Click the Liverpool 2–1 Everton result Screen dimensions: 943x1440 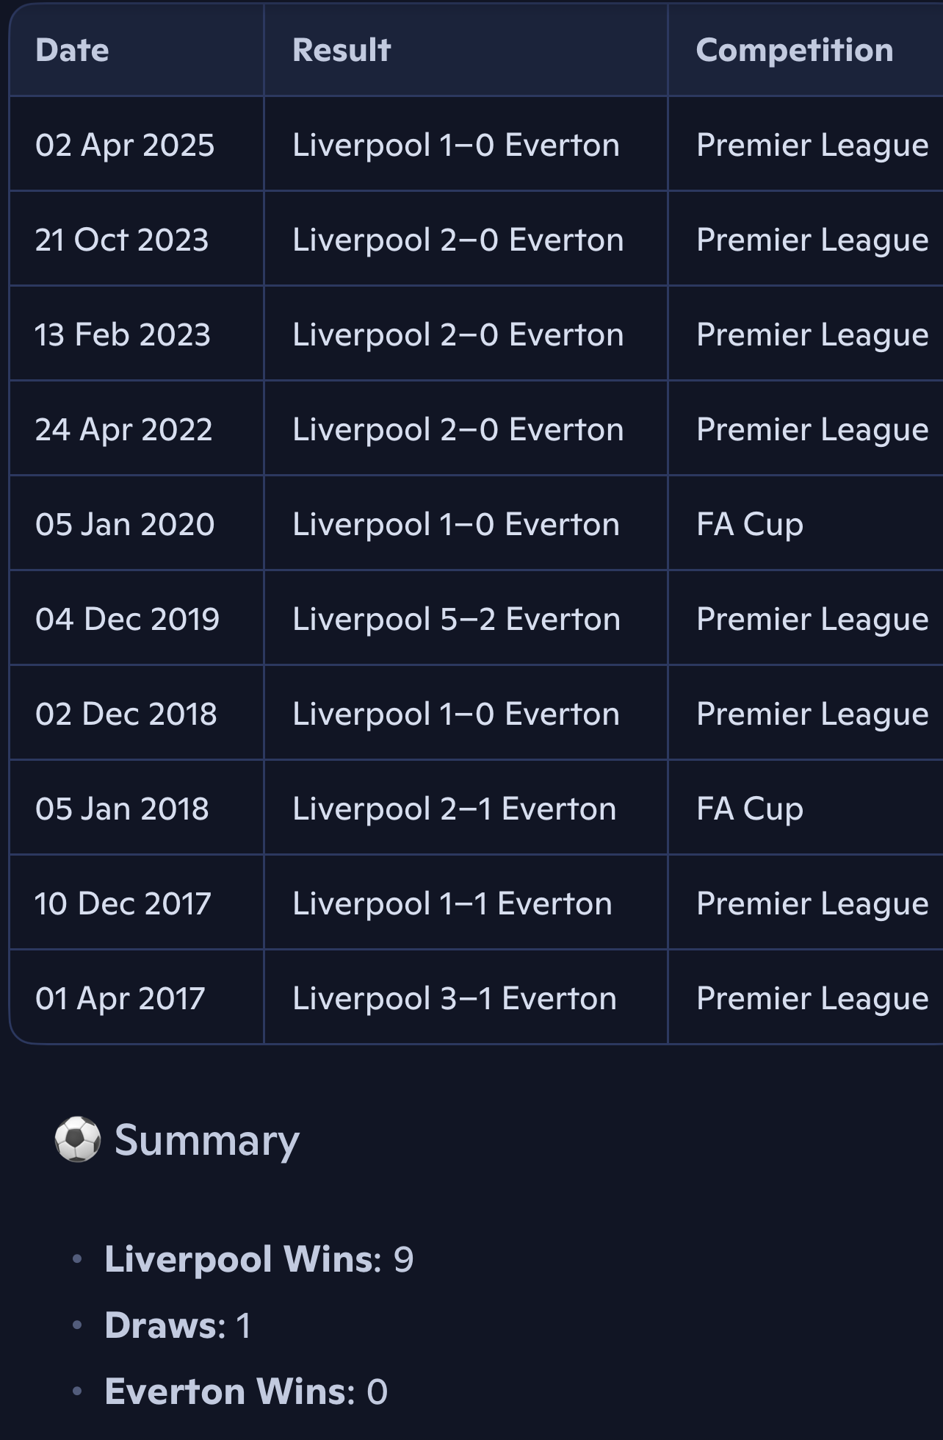455,809
